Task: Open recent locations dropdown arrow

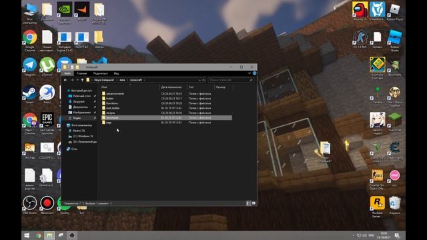Action: pos(77,80)
